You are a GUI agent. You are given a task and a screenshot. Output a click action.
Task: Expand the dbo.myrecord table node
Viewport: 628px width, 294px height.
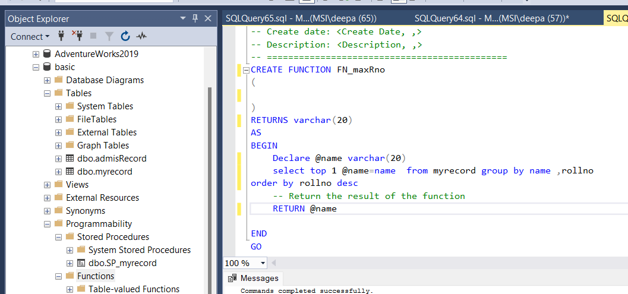(58, 172)
